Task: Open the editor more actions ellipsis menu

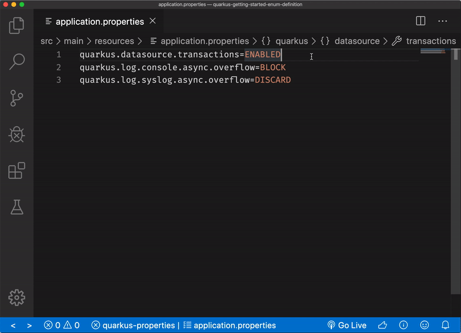Action: click(x=443, y=21)
